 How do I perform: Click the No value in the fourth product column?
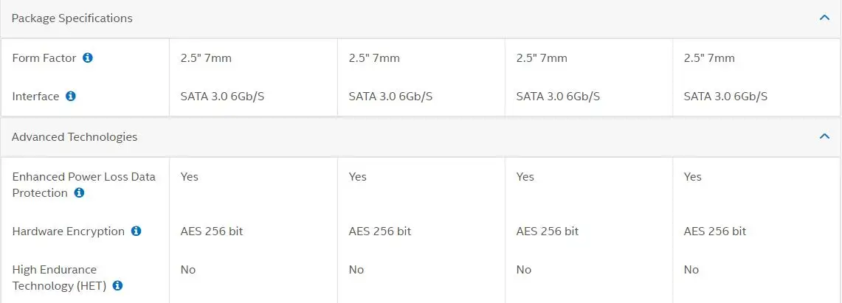(691, 270)
